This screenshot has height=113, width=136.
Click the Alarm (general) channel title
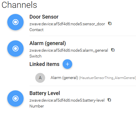47,43
